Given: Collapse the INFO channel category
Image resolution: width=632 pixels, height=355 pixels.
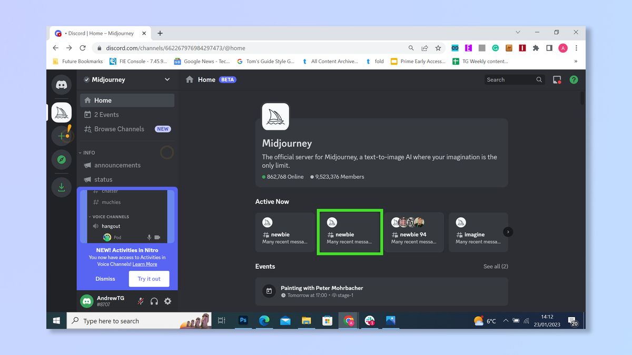Looking at the screenshot, I should click(87, 153).
